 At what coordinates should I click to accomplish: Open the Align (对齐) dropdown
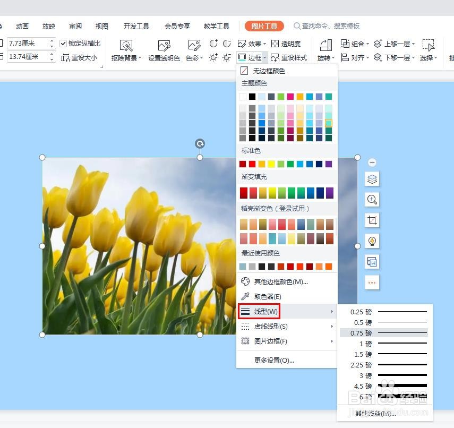click(x=355, y=57)
